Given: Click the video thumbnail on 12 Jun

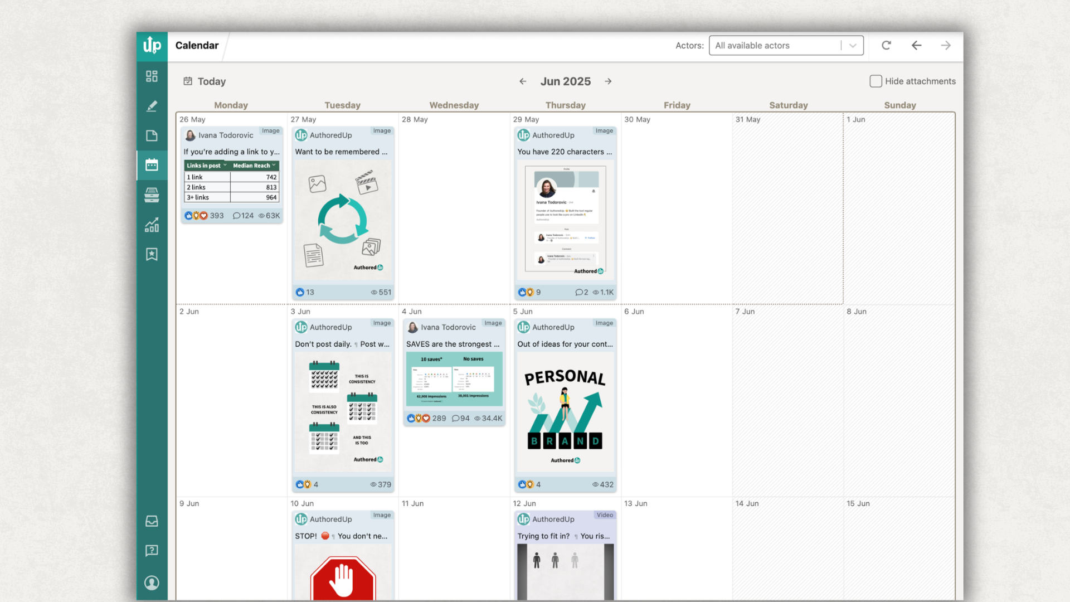Looking at the screenshot, I should [565, 573].
